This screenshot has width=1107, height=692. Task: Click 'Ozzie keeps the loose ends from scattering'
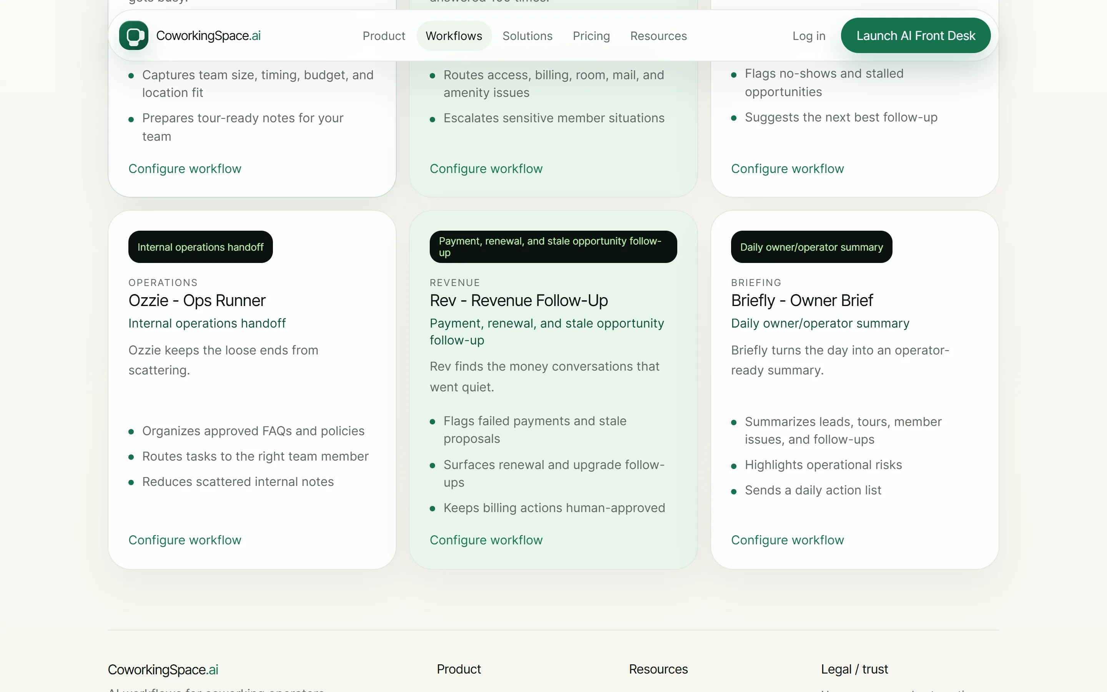(223, 360)
